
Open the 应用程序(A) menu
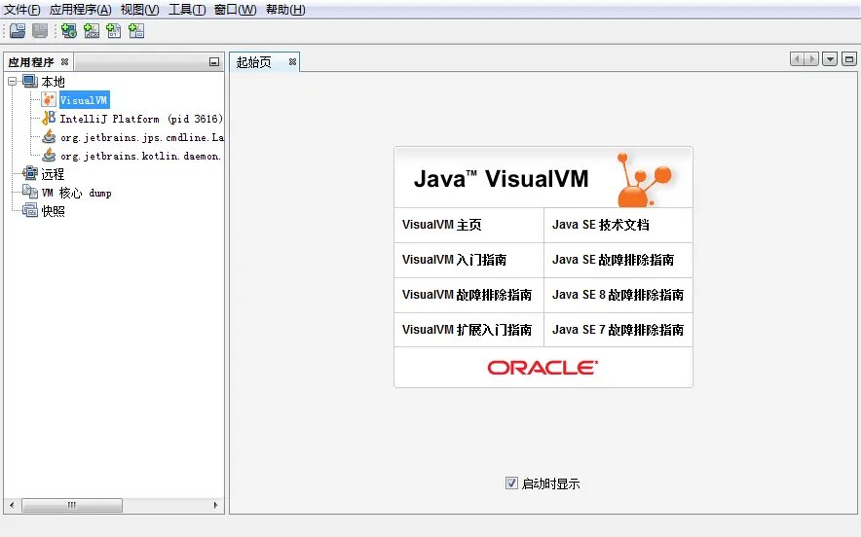(x=80, y=10)
